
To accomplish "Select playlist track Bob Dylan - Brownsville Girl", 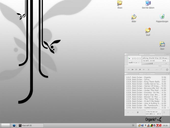I will click(x=143, y=88).
